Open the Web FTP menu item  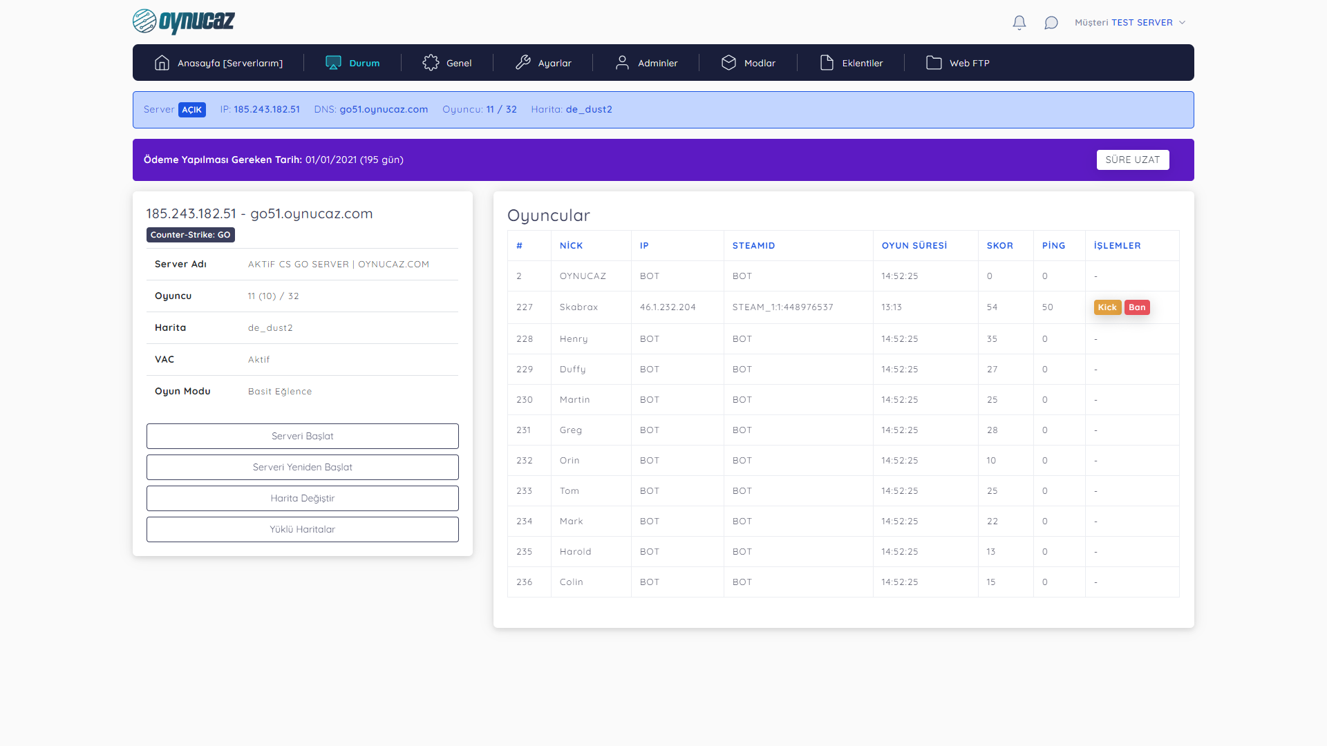point(957,63)
